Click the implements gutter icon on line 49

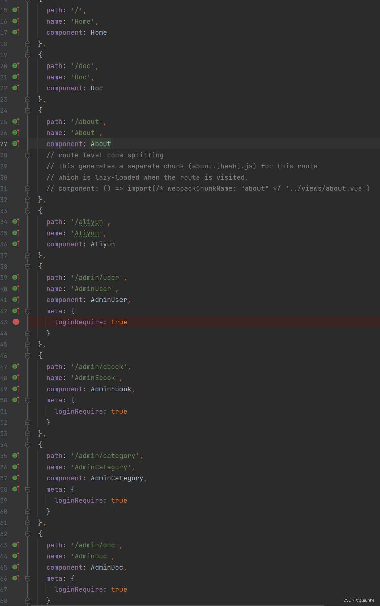tap(16, 389)
